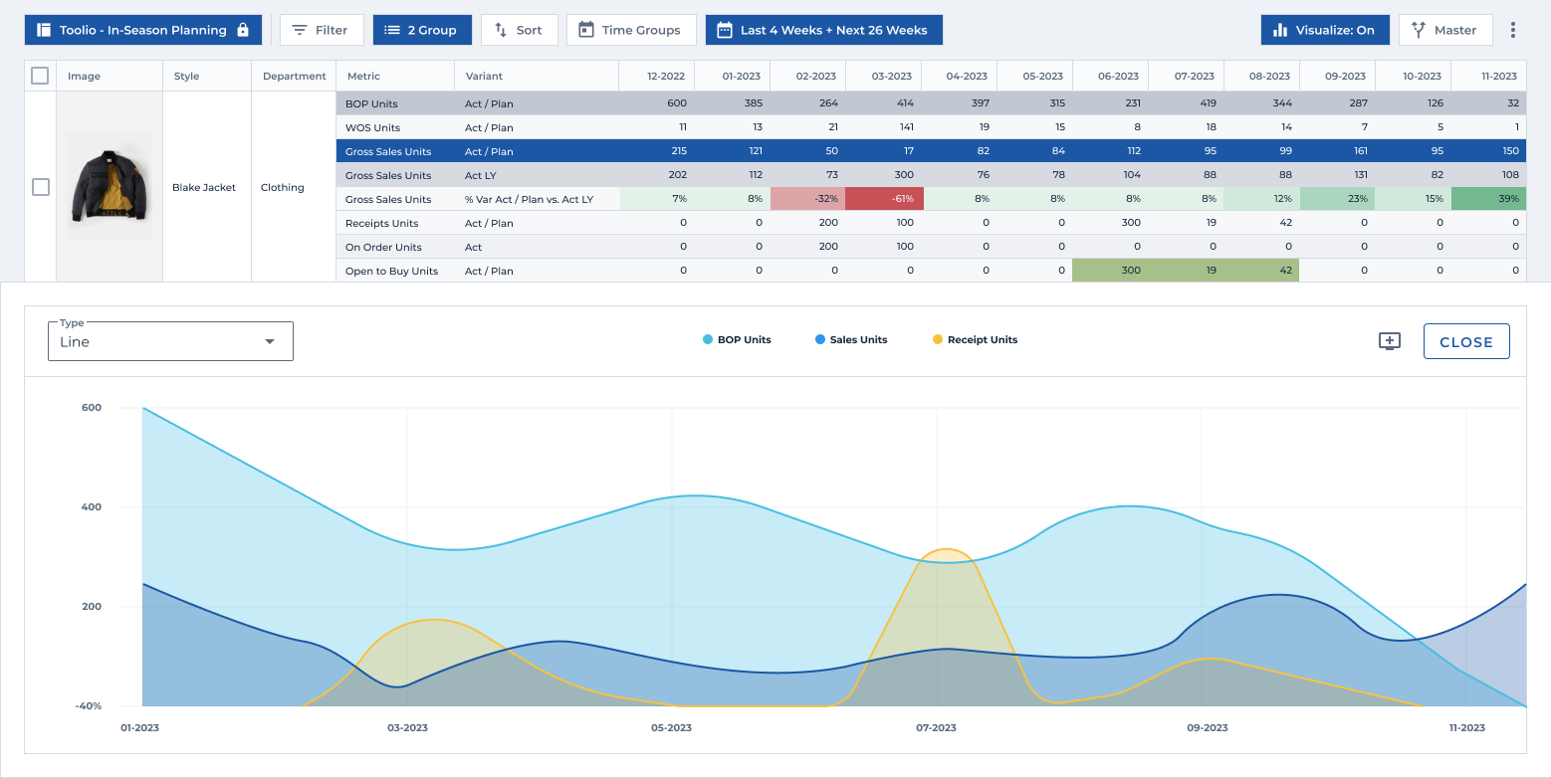Screen dimensions: 1551x778
Task: Close the chart panel
Action: pos(1465,341)
